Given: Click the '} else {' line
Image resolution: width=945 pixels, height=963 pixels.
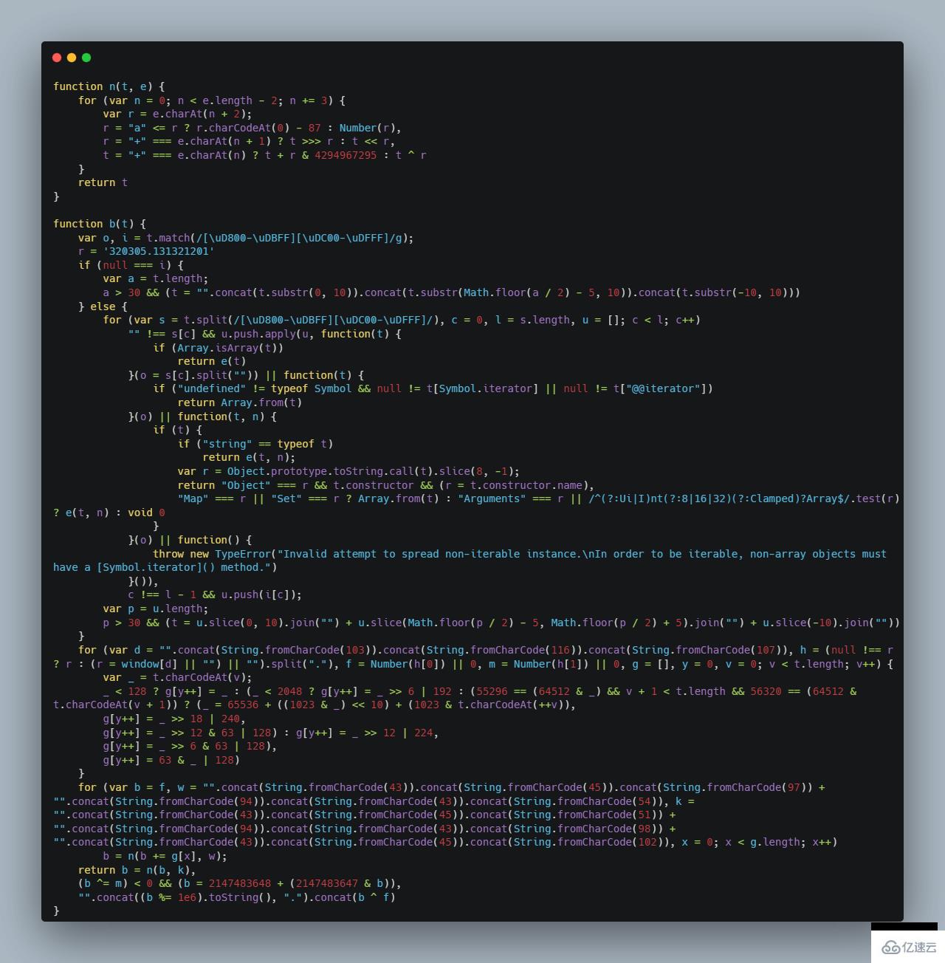Looking at the screenshot, I should (103, 306).
